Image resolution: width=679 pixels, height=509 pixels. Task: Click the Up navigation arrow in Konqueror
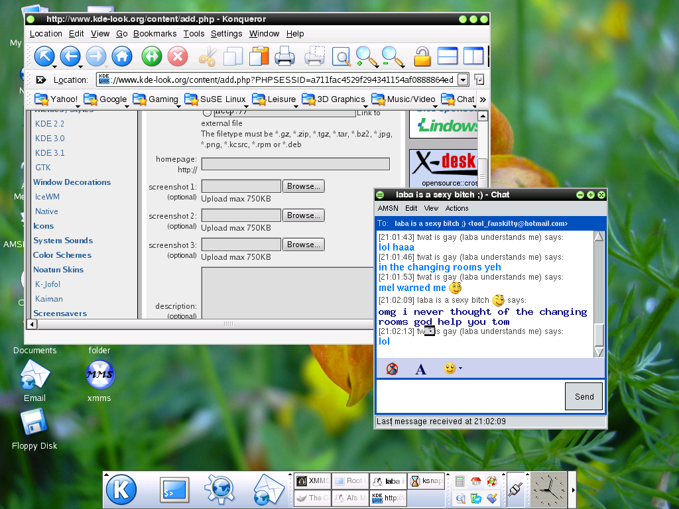tap(44, 56)
